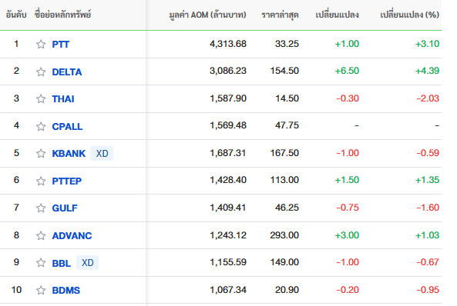Open the DELTA stock symbol link

click(x=67, y=72)
